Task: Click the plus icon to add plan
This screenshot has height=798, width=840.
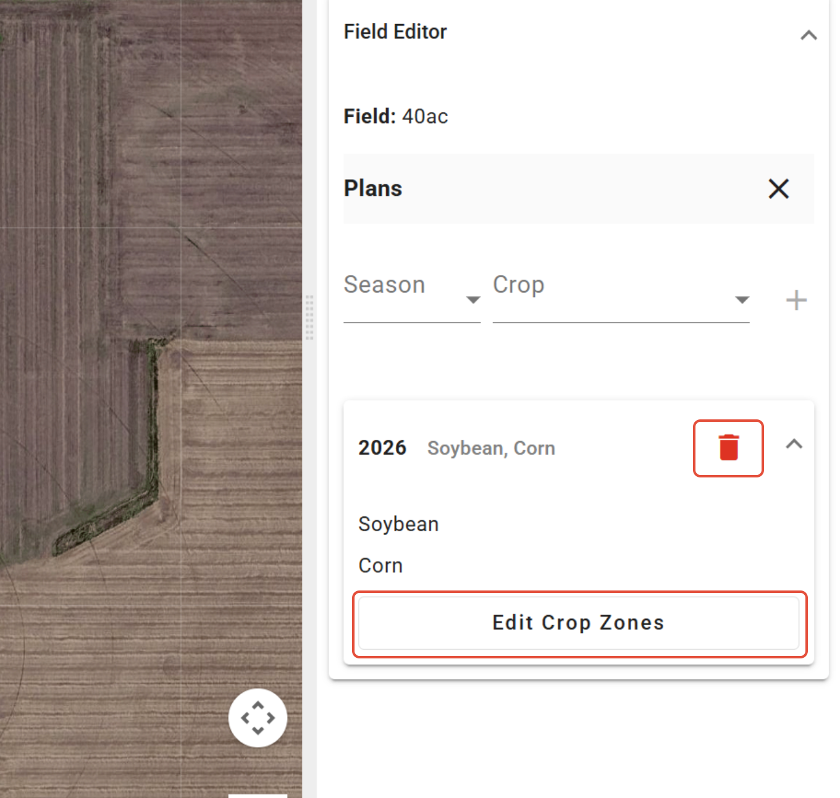Action: click(796, 300)
